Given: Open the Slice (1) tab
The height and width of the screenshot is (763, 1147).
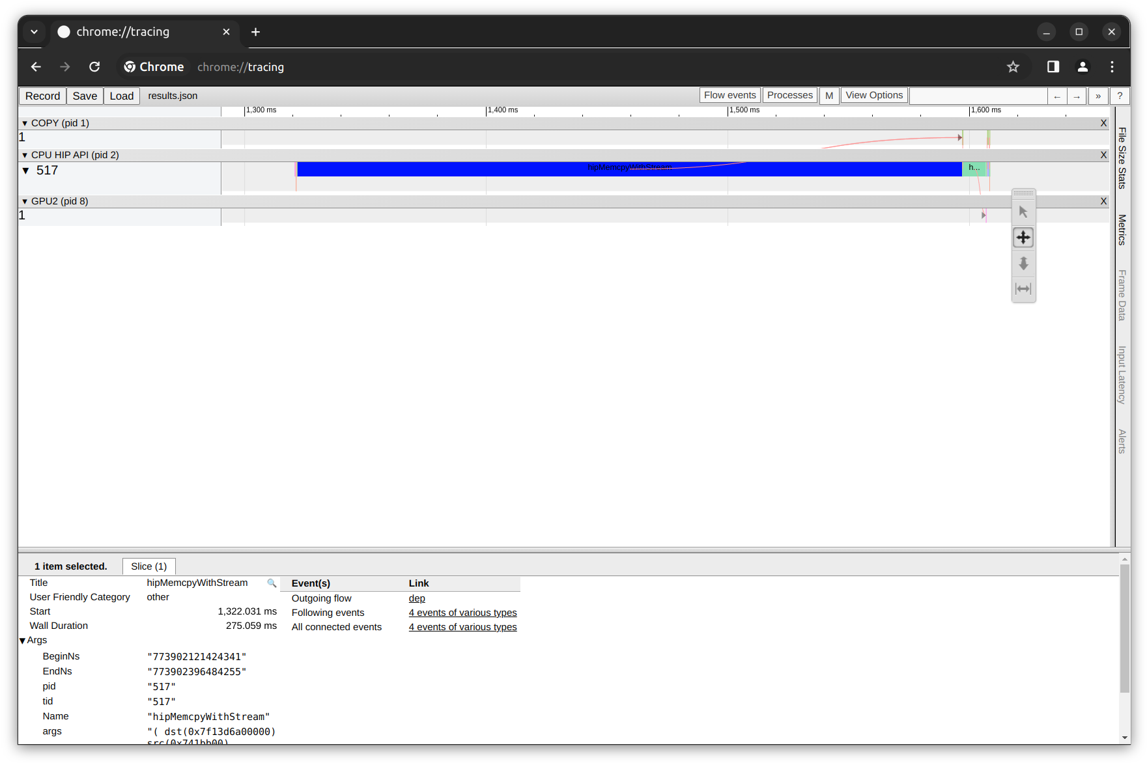Looking at the screenshot, I should [149, 566].
